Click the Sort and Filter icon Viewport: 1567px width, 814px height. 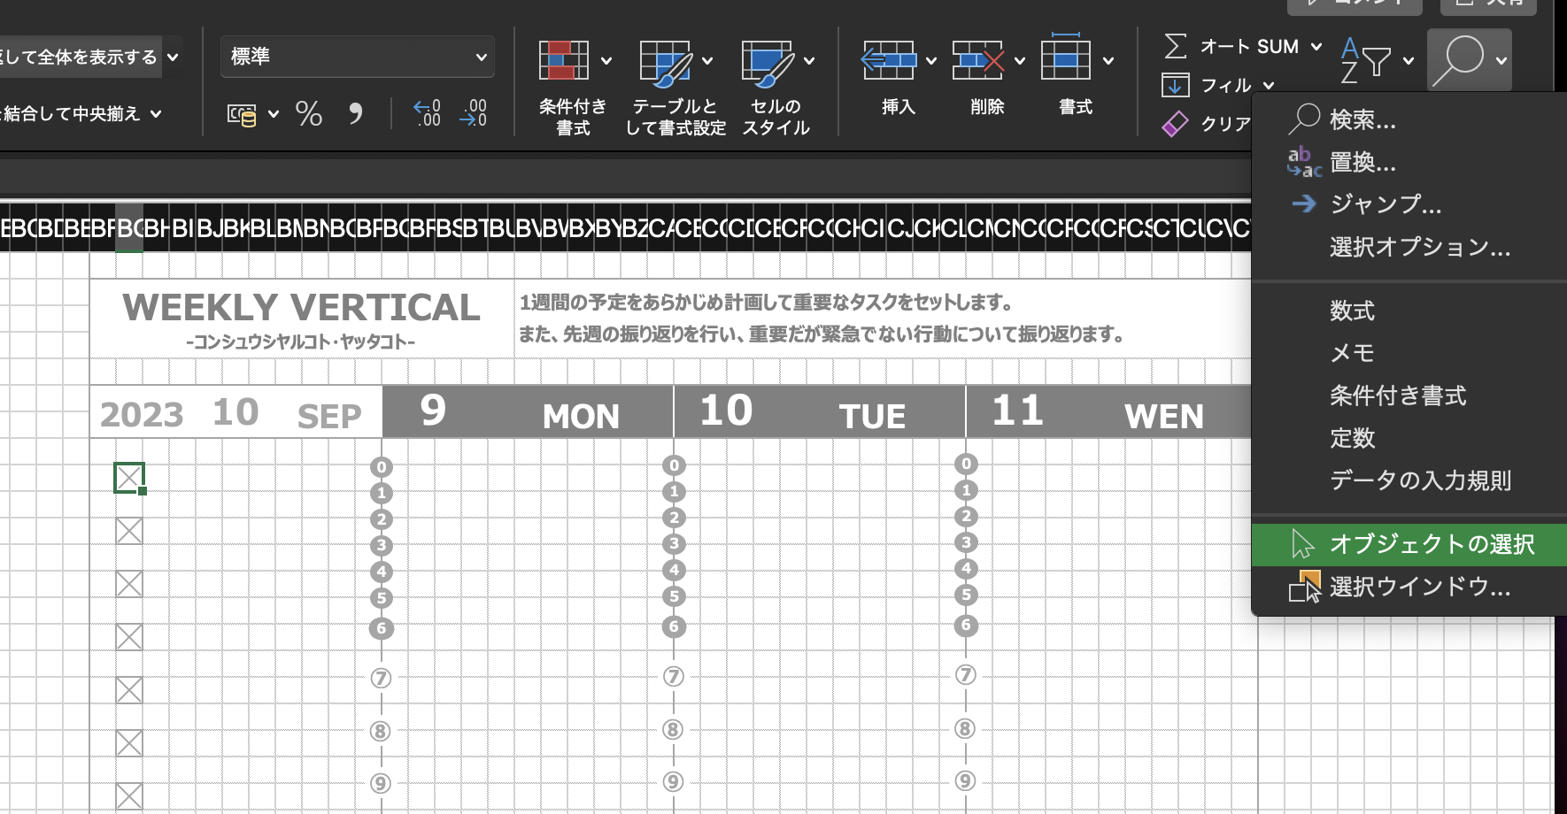(1365, 60)
